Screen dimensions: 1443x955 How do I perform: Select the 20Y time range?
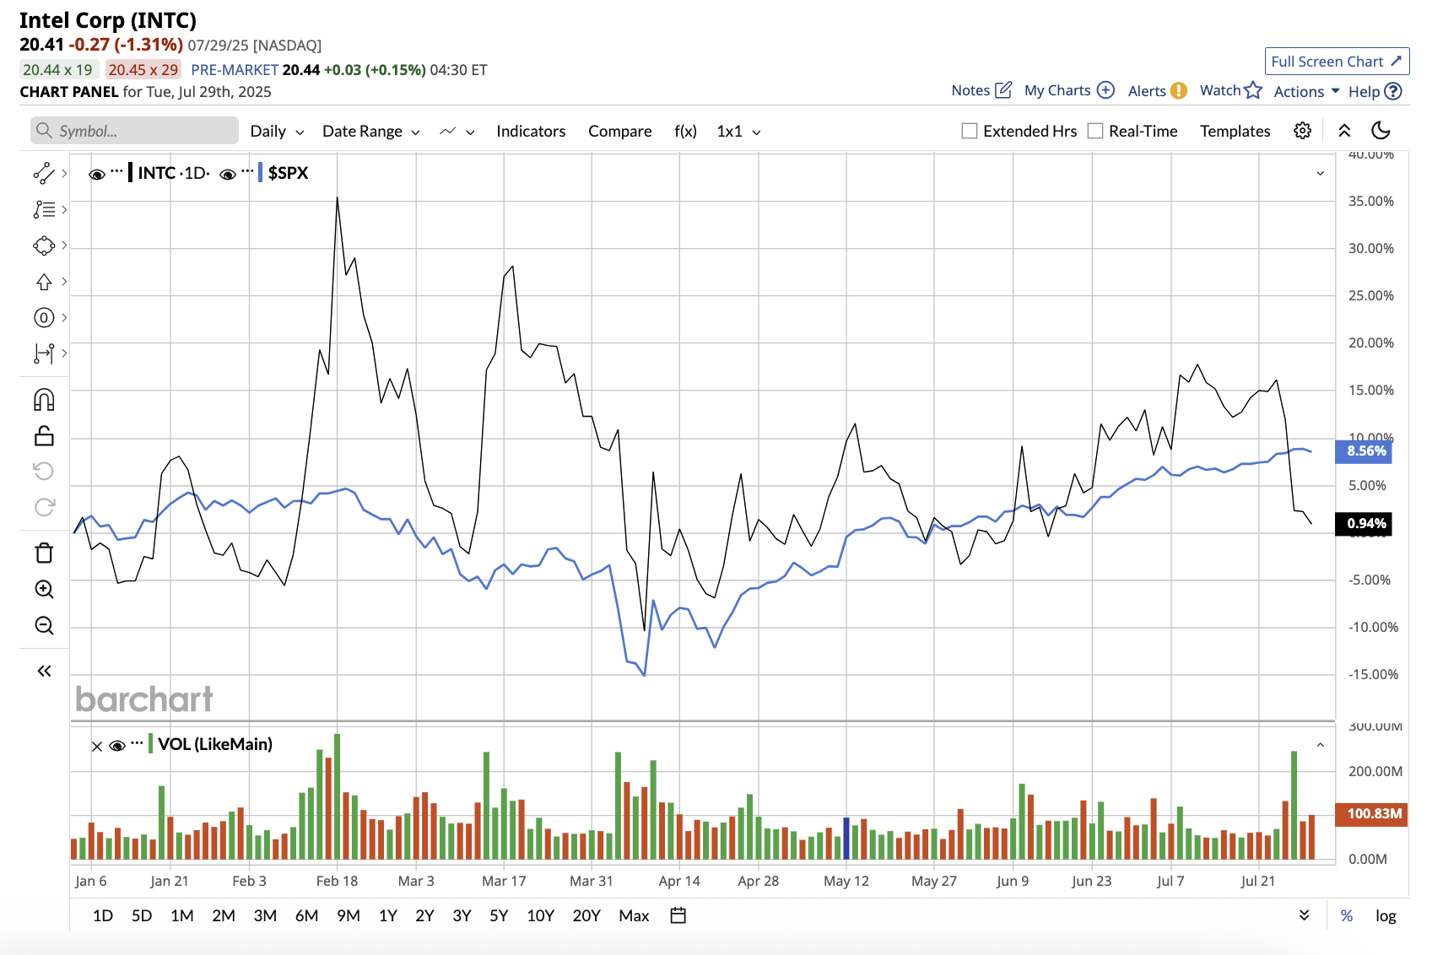point(586,915)
